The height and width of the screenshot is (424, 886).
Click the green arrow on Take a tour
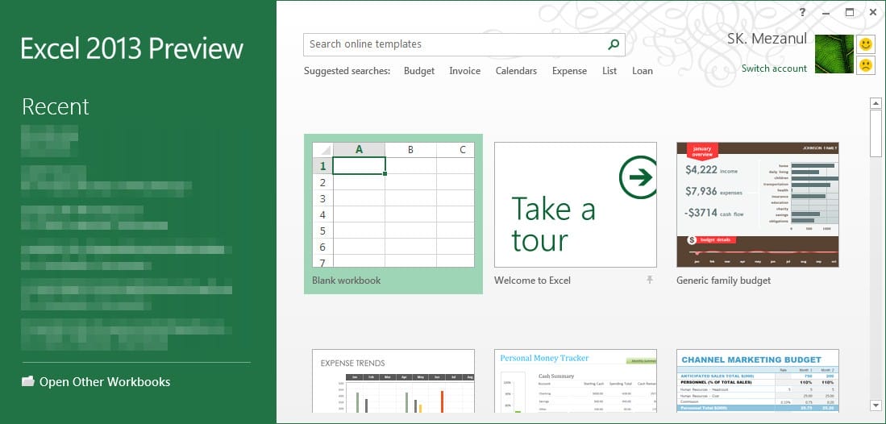pos(639,177)
